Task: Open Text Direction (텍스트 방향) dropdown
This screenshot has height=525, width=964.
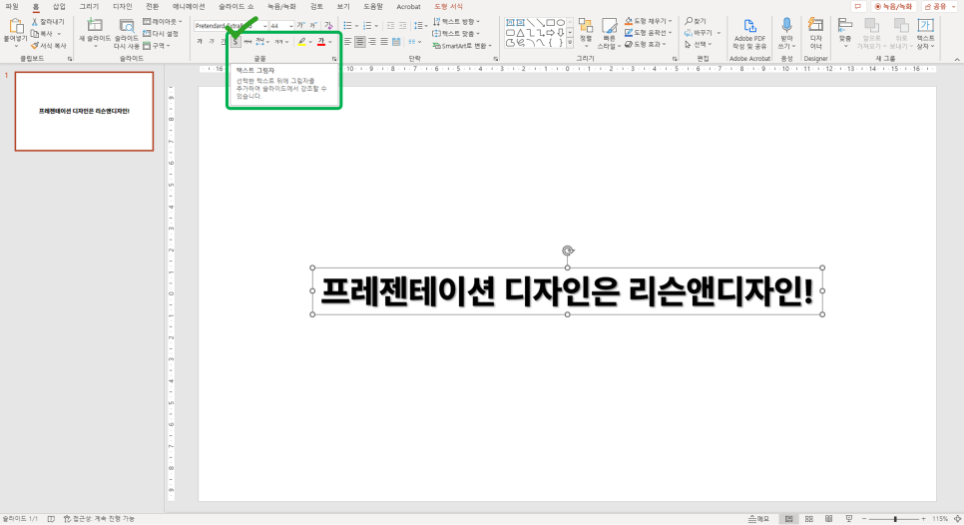Action: click(456, 22)
